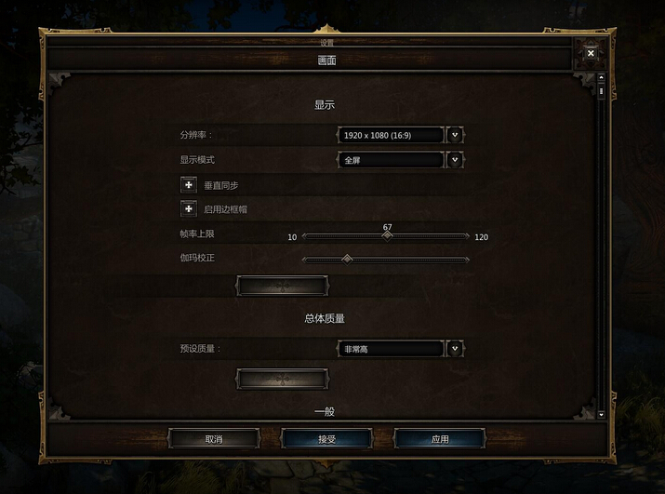This screenshot has width=665, height=494.
Task: Close the settings window with the X
Action: click(591, 53)
